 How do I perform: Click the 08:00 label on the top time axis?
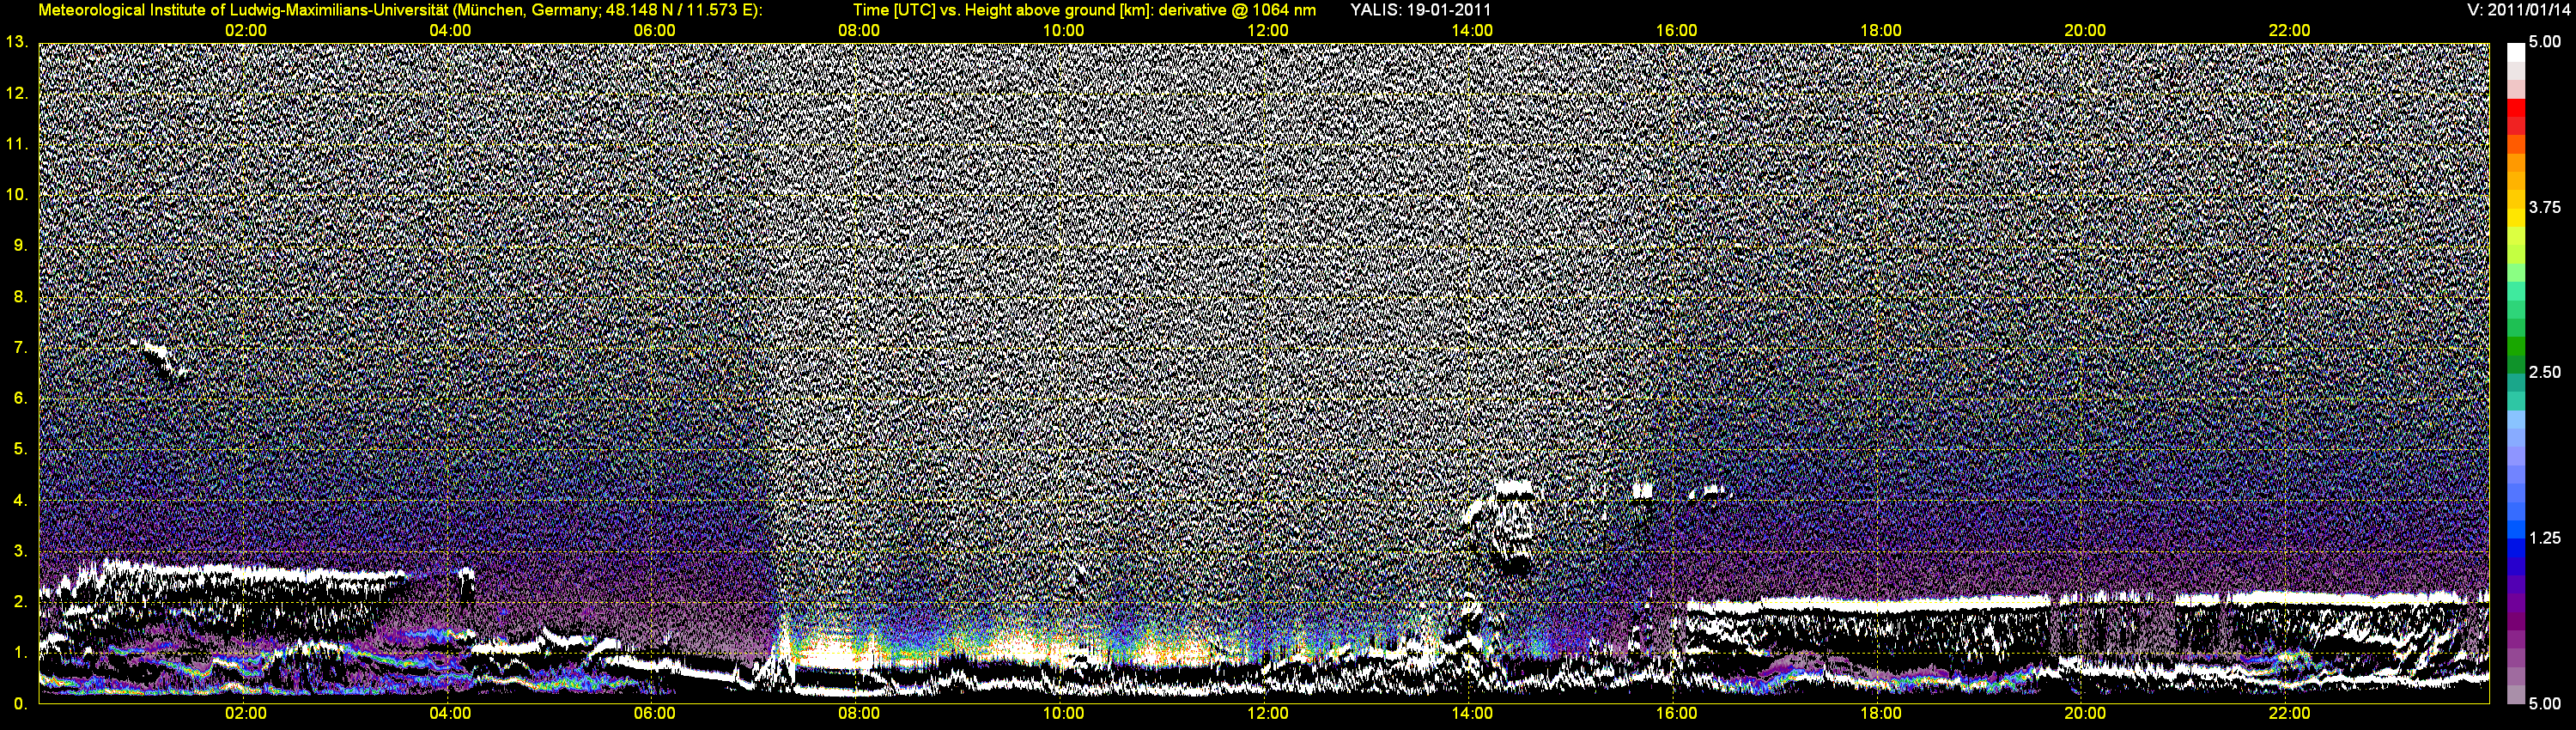pos(859,31)
